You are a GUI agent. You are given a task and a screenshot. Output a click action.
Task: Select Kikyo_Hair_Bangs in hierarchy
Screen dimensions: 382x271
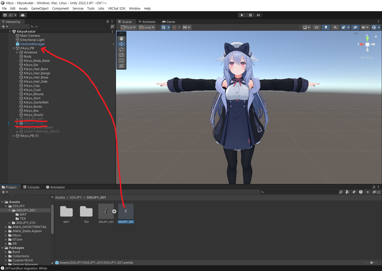tap(37, 73)
